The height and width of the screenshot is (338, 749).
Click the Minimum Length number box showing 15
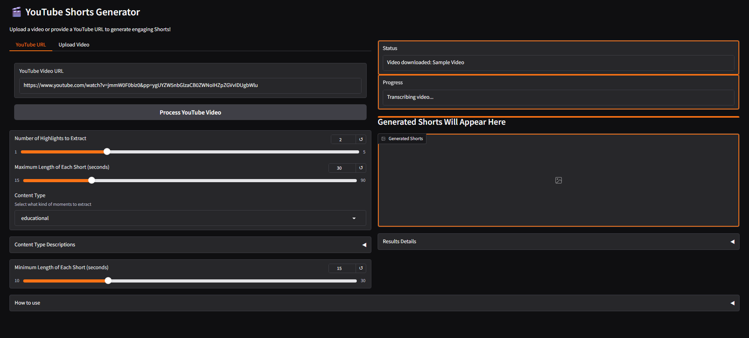point(342,268)
